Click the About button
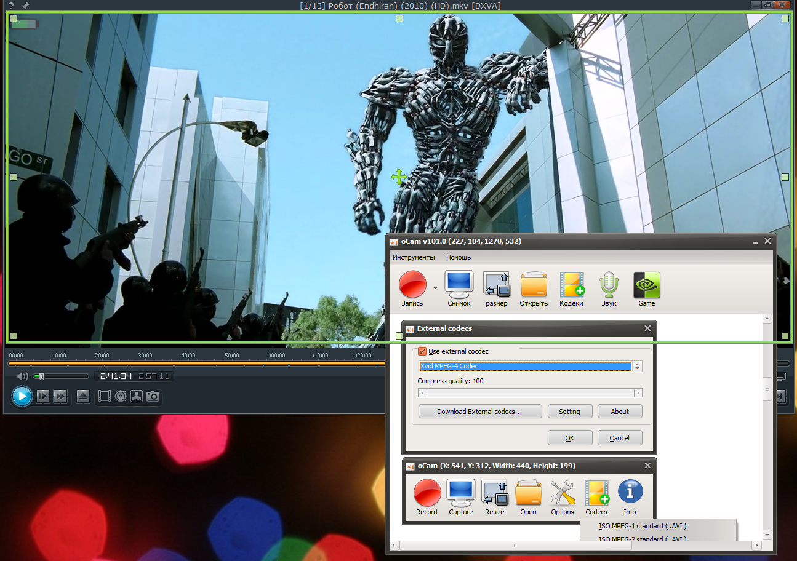Image resolution: width=797 pixels, height=561 pixels. click(x=620, y=412)
